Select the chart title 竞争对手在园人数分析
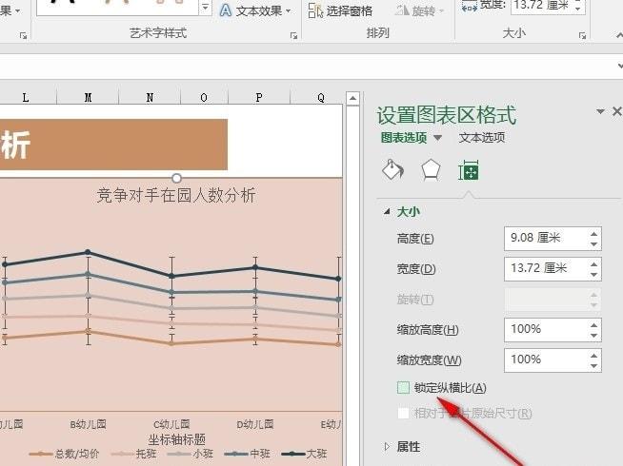 tap(176, 196)
